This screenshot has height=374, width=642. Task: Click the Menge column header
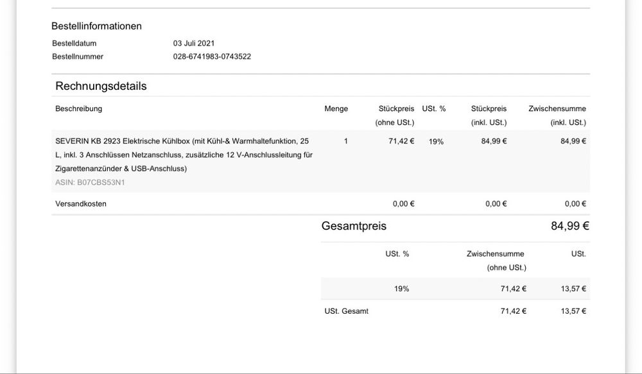click(x=336, y=109)
